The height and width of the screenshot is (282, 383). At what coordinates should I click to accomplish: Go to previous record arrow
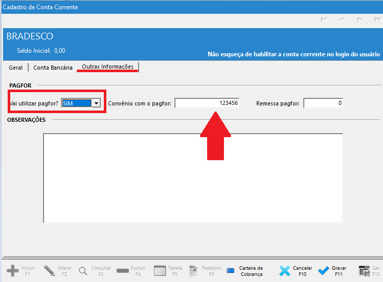[x=342, y=19]
